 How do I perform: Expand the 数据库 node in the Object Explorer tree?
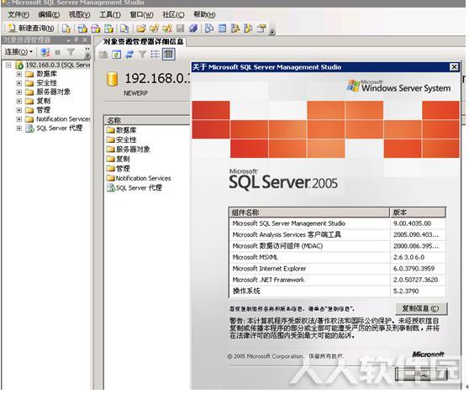click(x=19, y=74)
